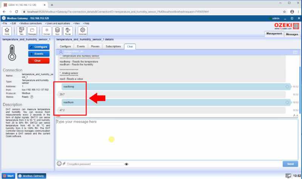Screen dimensions: 302x179
Task: Click 'read - Reads a value' text
Action: pyautogui.click(x=71, y=79)
